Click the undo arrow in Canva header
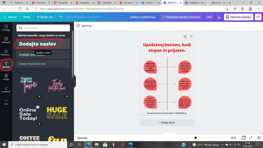Image resolution: width=263 pixels, height=148 pixels. [x=61, y=17]
